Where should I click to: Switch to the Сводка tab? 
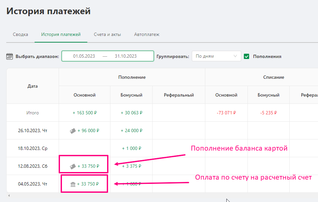(x=20, y=35)
